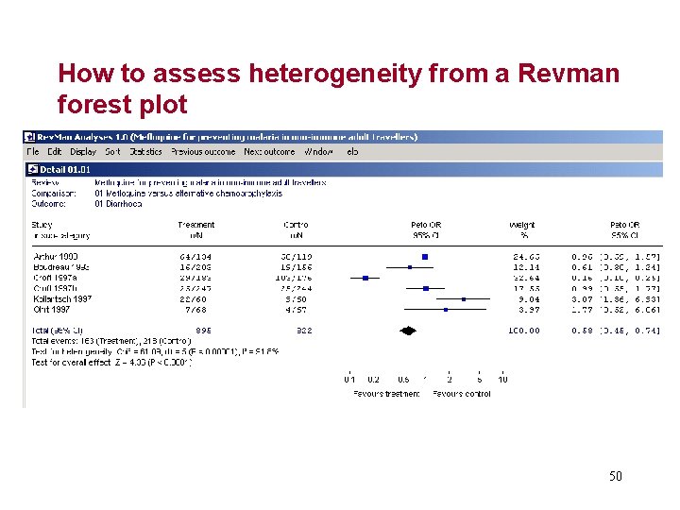Select the Ohrt 1997 study label

click(x=52, y=309)
